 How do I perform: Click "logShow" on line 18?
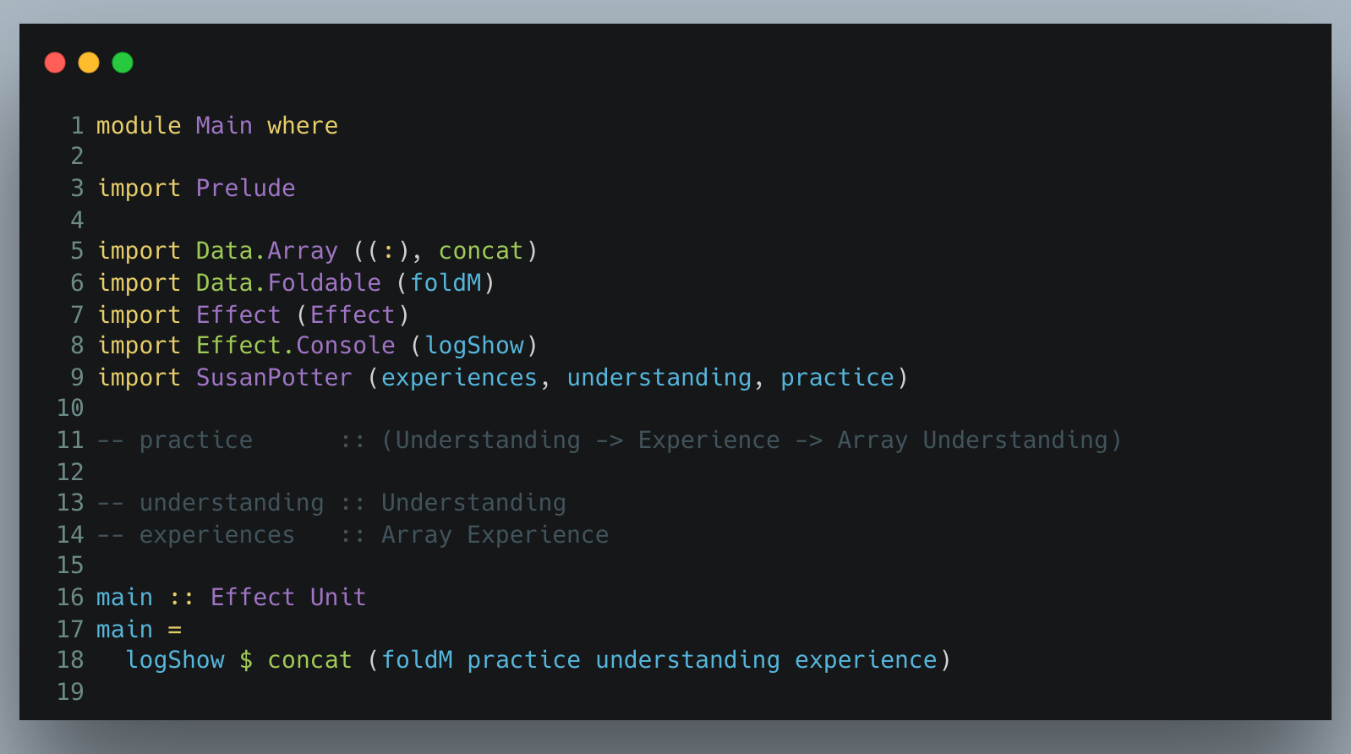175,659
